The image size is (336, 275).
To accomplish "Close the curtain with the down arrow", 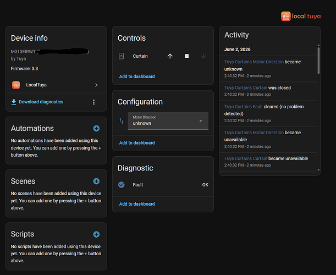I will (203, 56).
